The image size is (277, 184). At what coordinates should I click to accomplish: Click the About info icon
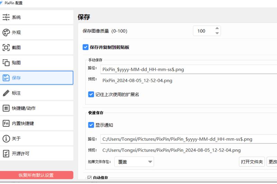6,138
